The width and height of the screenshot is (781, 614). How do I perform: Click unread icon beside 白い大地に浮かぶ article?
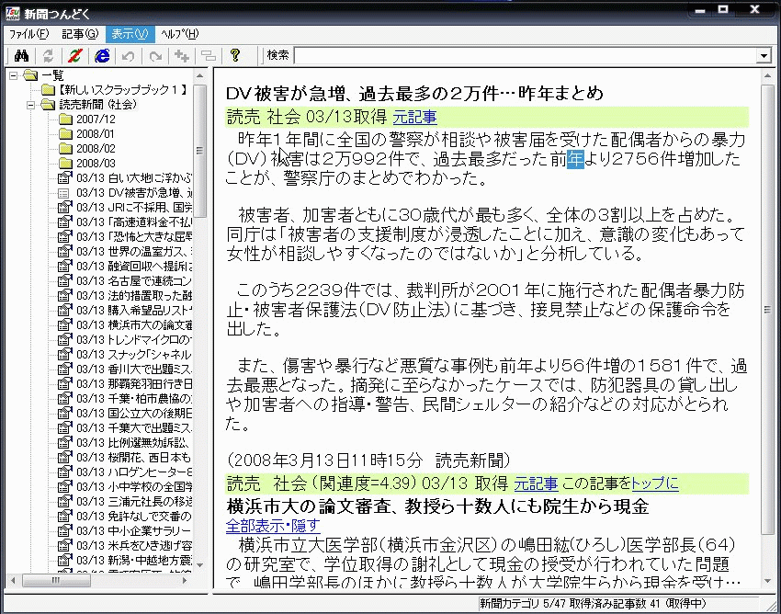pos(64,178)
